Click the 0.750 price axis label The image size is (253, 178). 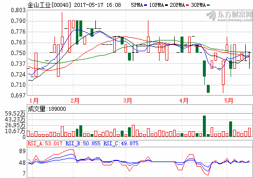18,53
